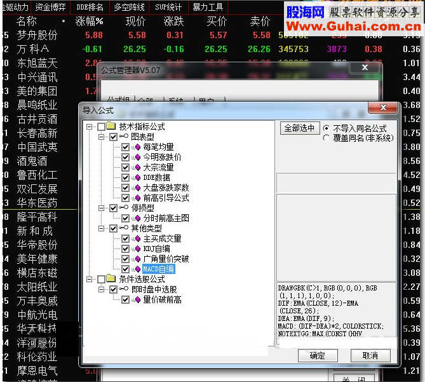The image size is (425, 382).
Task: Select 梦舟股份 row in stock list
Action: pyautogui.click(x=212, y=35)
